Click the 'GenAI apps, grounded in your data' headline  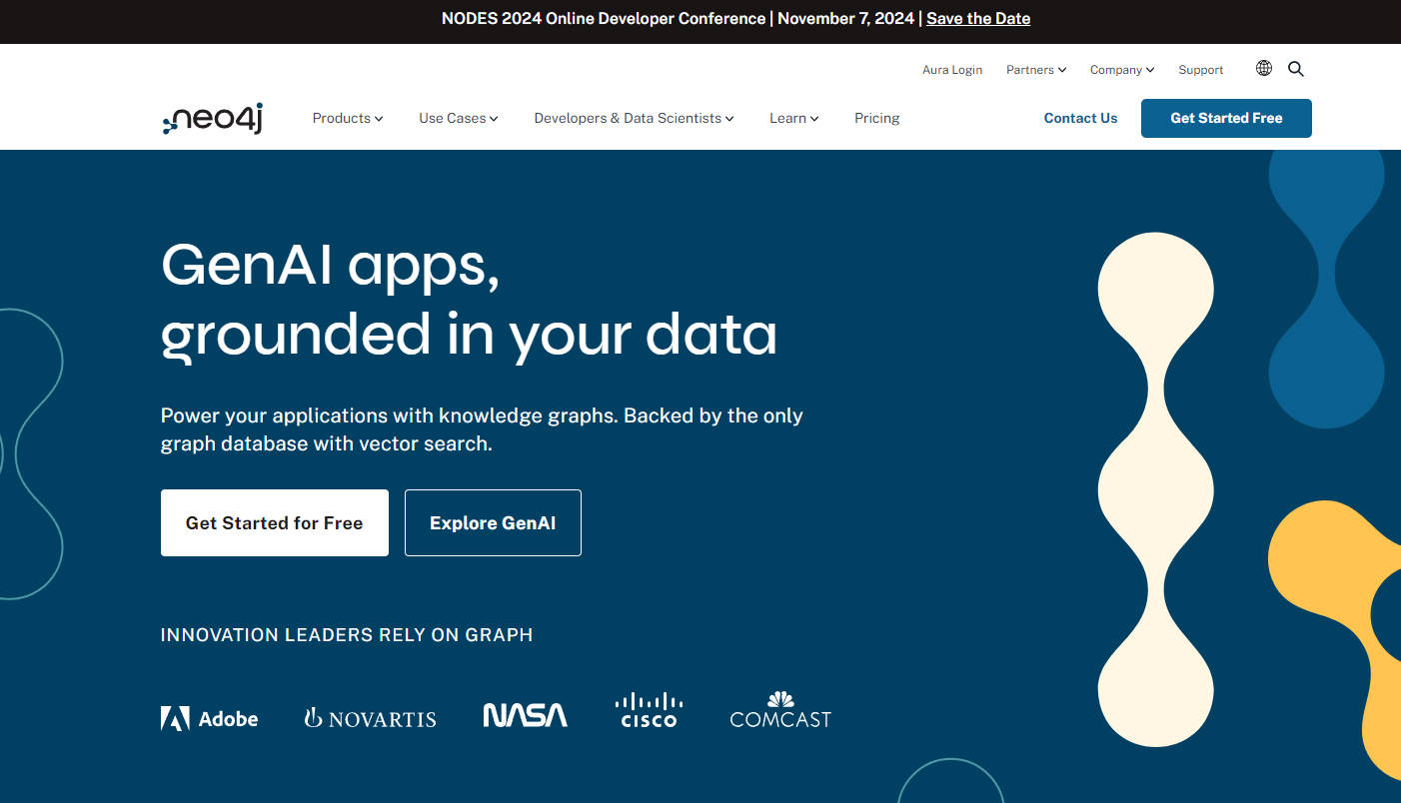pyautogui.click(x=469, y=301)
